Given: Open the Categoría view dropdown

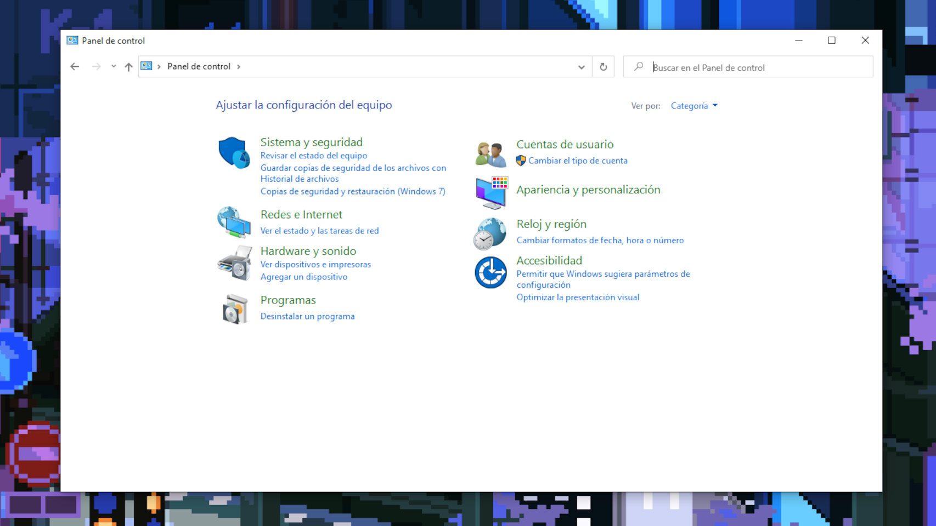Looking at the screenshot, I should 693,105.
